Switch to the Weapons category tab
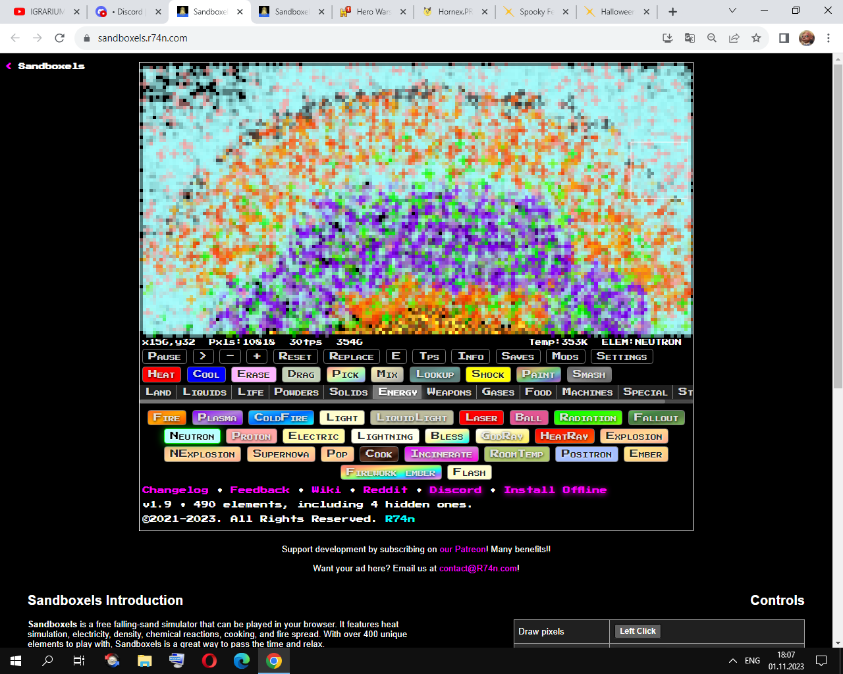The image size is (843, 674). pyautogui.click(x=449, y=392)
